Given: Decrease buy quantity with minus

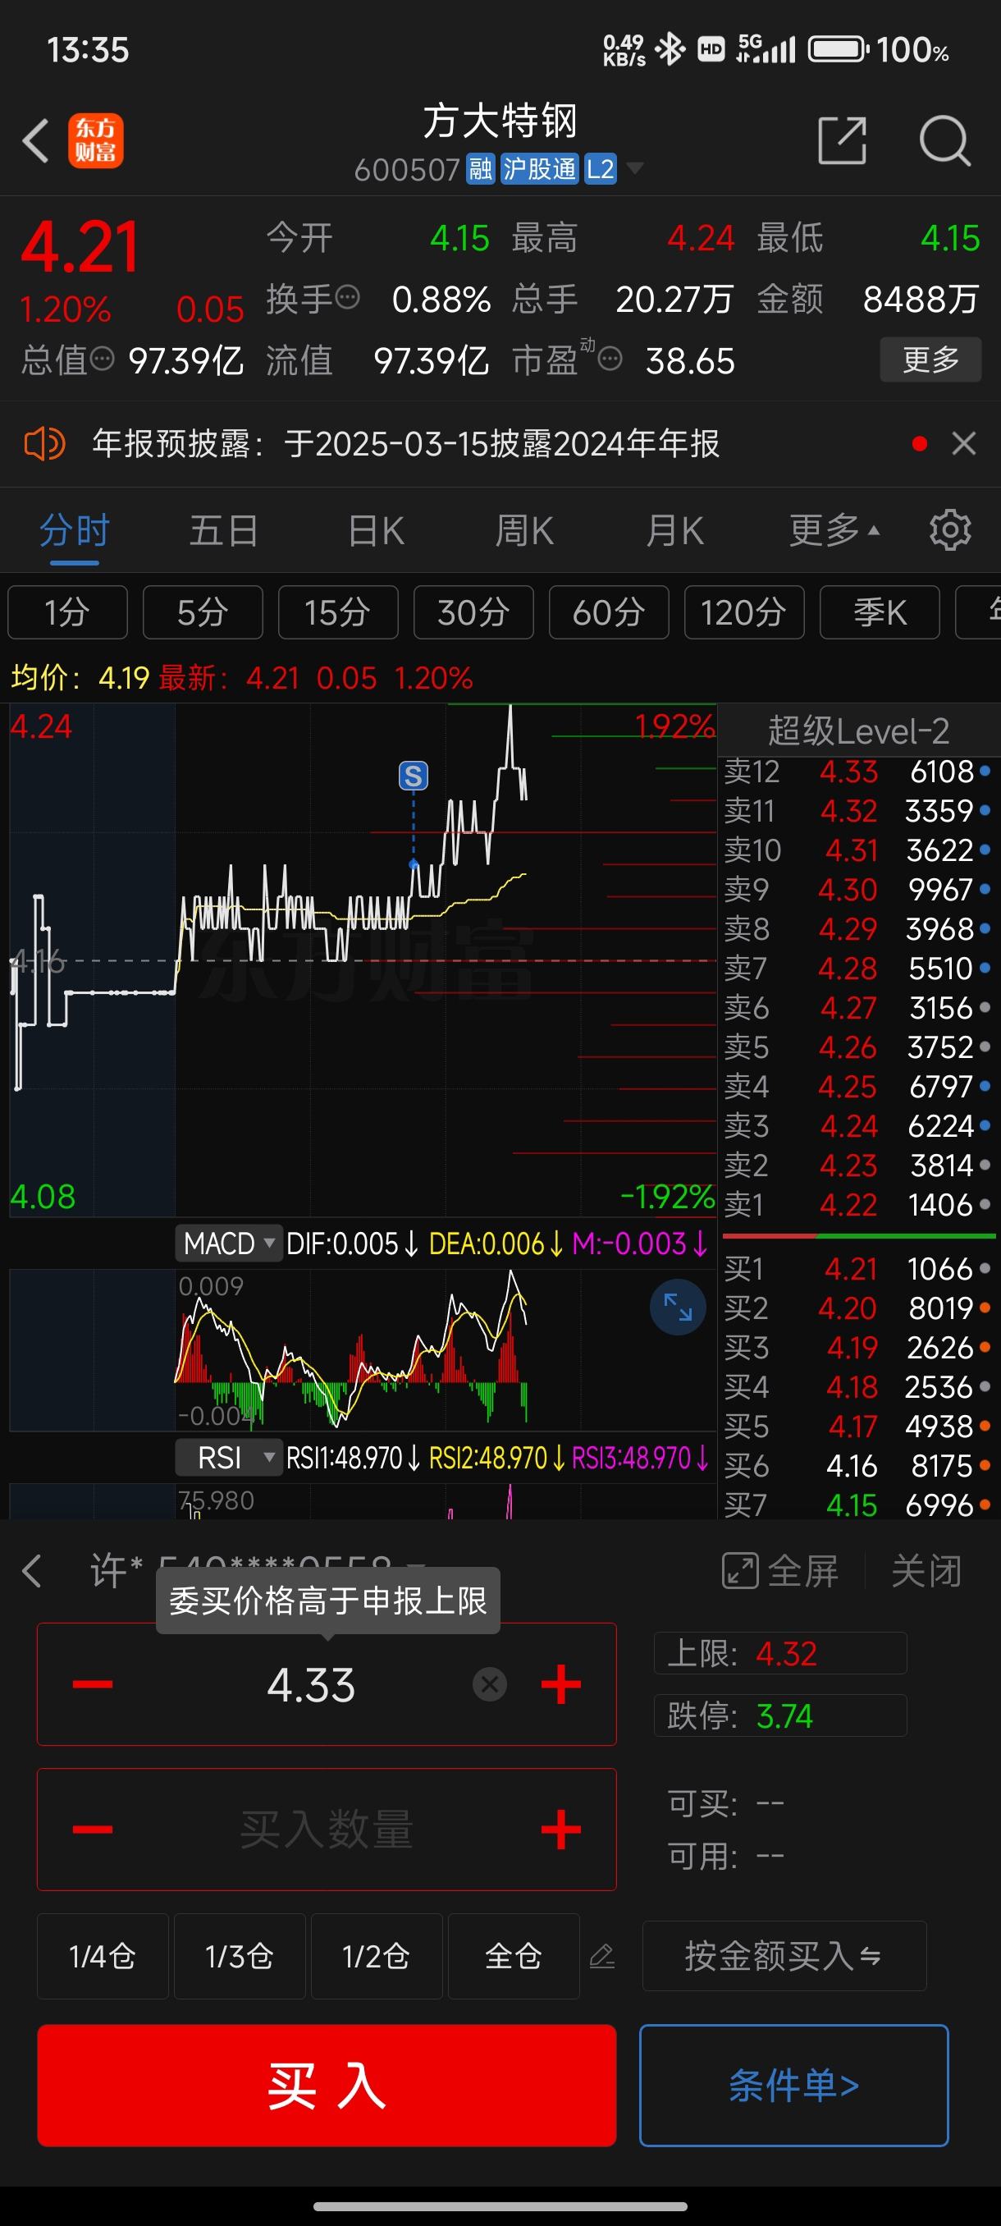Looking at the screenshot, I should click(x=93, y=1829).
